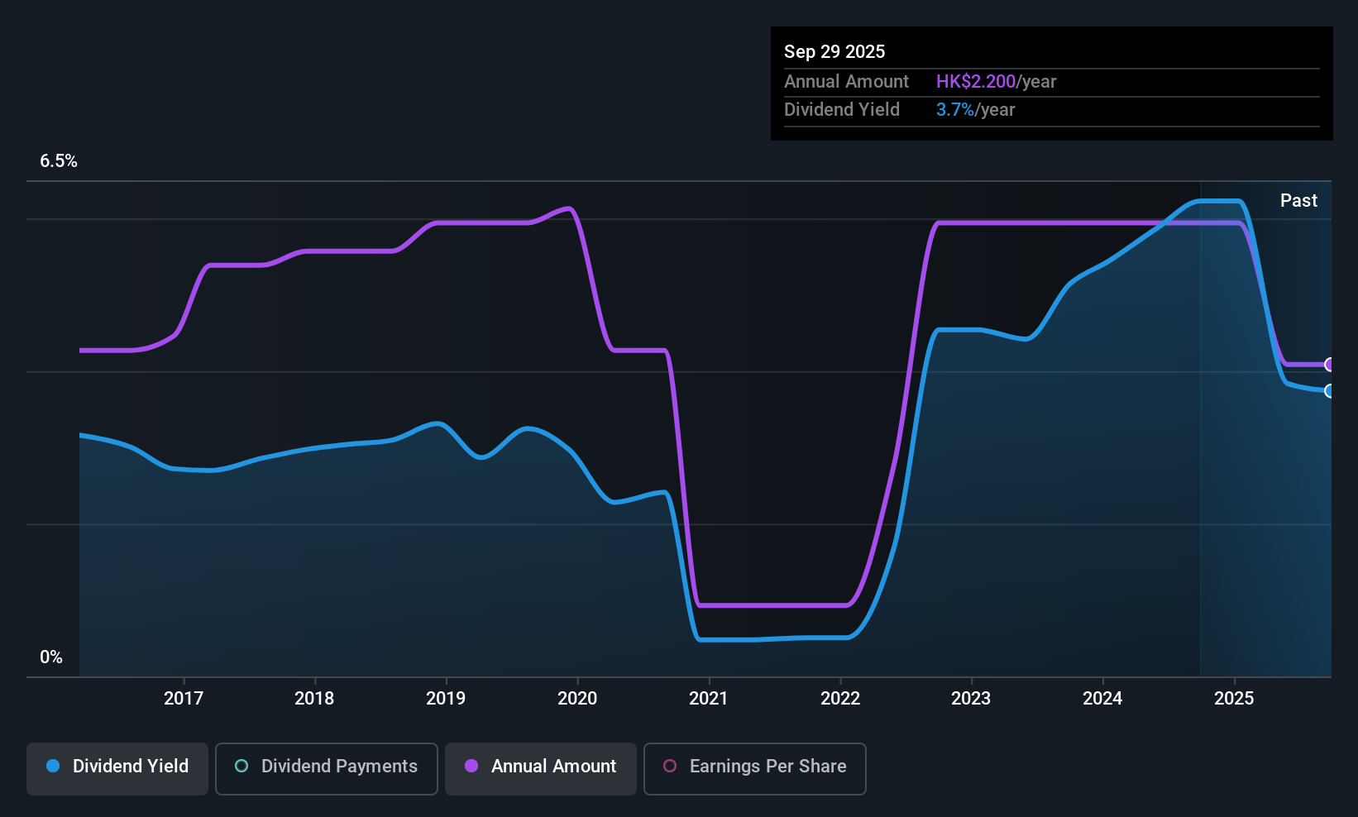The width and height of the screenshot is (1358, 817).
Task: Click the 3.7% dividend yield value
Action: [955, 110]
